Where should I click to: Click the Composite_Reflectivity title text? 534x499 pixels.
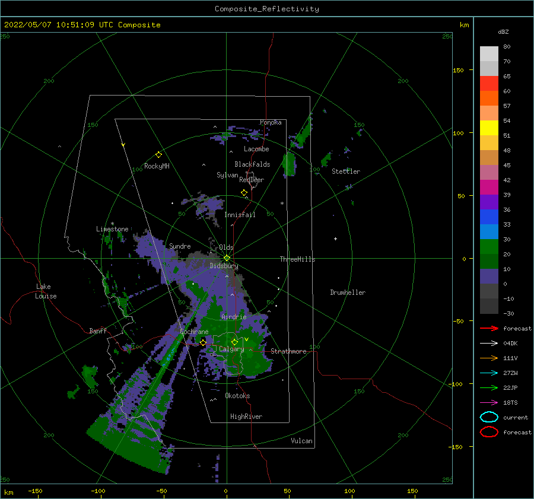tap(266, 9)
